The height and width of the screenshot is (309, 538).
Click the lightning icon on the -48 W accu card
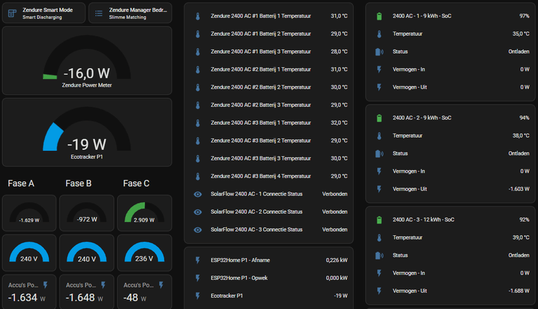pyautogui.click(x=161, y=285)
